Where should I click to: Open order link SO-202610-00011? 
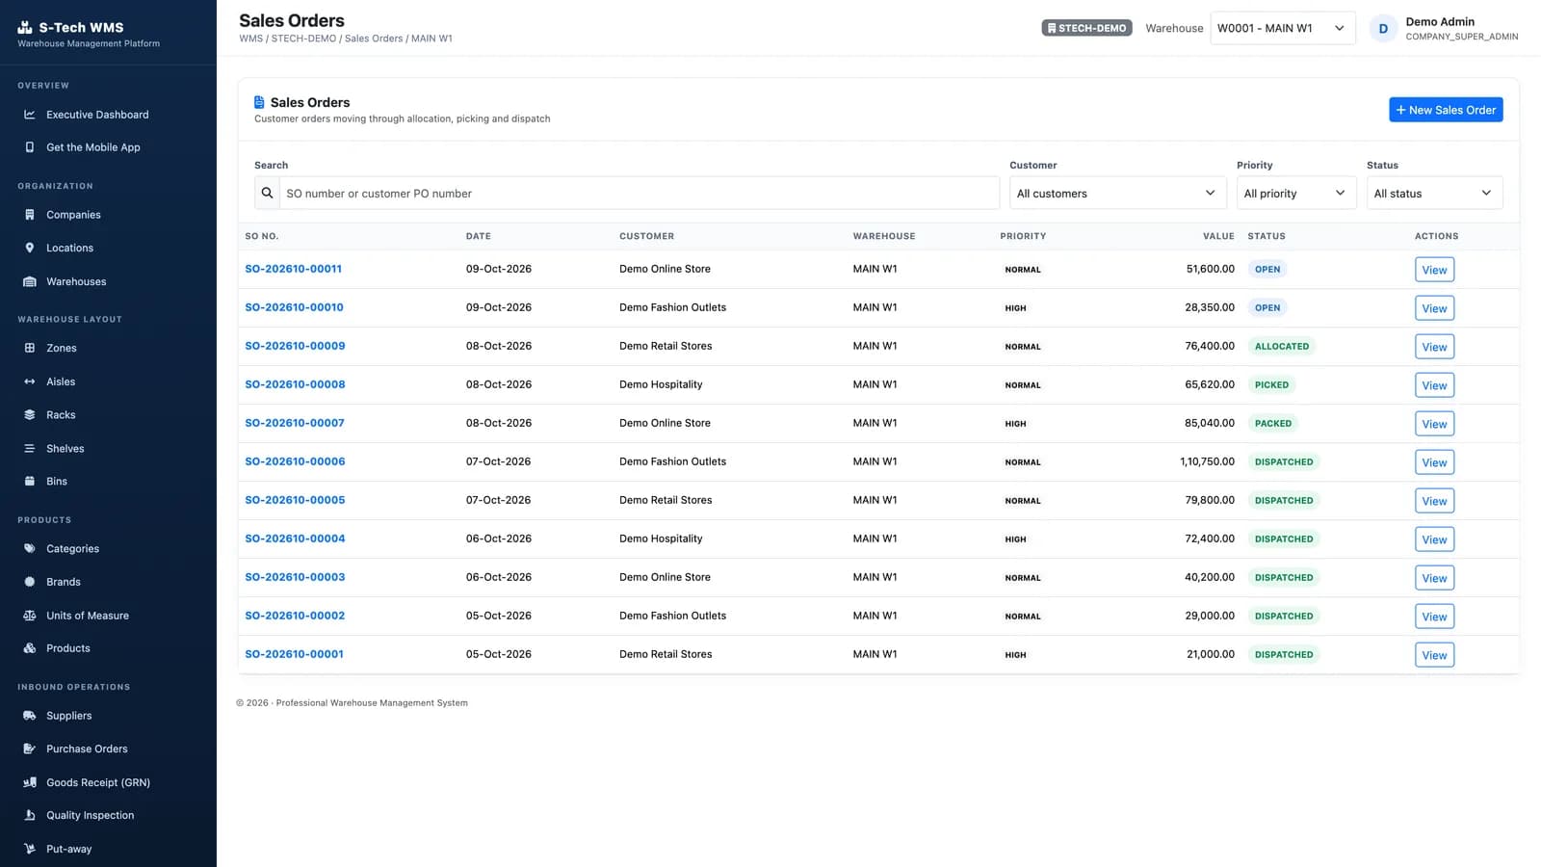pos(294,269)
